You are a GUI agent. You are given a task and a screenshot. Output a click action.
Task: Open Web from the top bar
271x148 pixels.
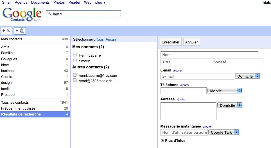88,3
